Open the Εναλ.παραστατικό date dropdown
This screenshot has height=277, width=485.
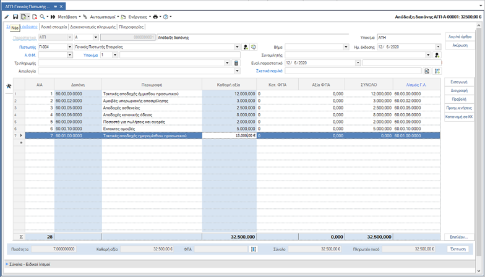tap(358, 63)
